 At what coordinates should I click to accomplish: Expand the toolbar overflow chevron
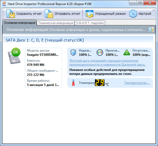(154, 10)
